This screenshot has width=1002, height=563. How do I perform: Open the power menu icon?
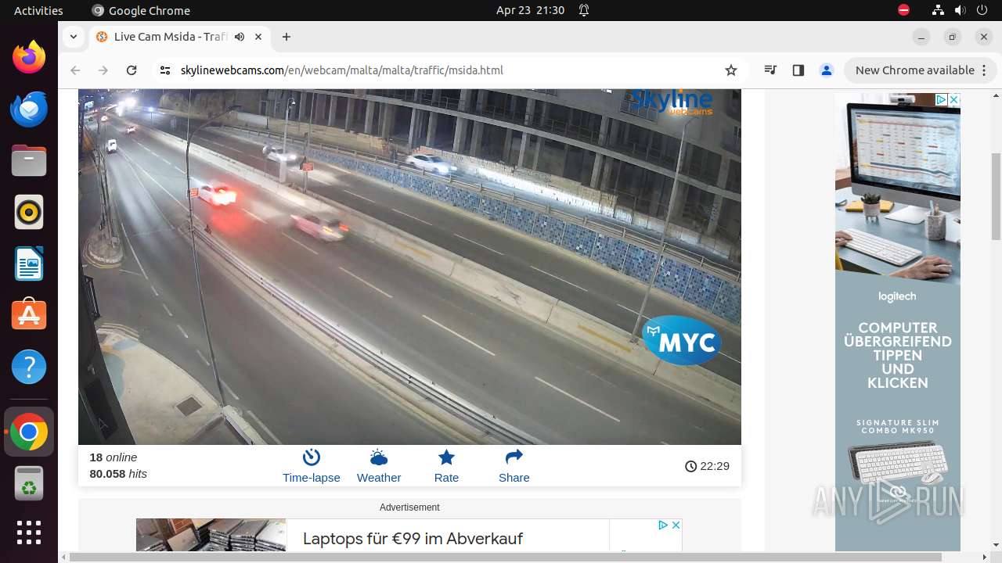click(982, 10)
